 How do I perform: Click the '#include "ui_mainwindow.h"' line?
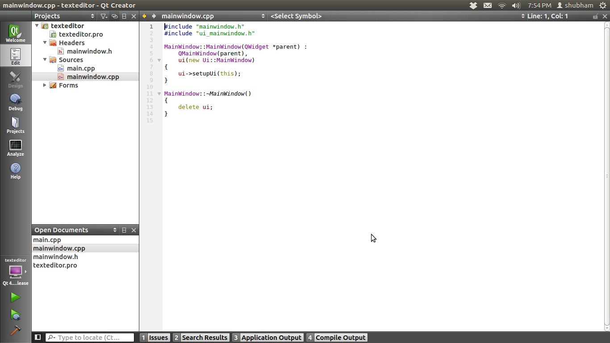[209, 33]
